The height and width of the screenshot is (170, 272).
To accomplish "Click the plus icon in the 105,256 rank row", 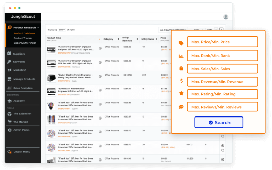I will point(223,160).
